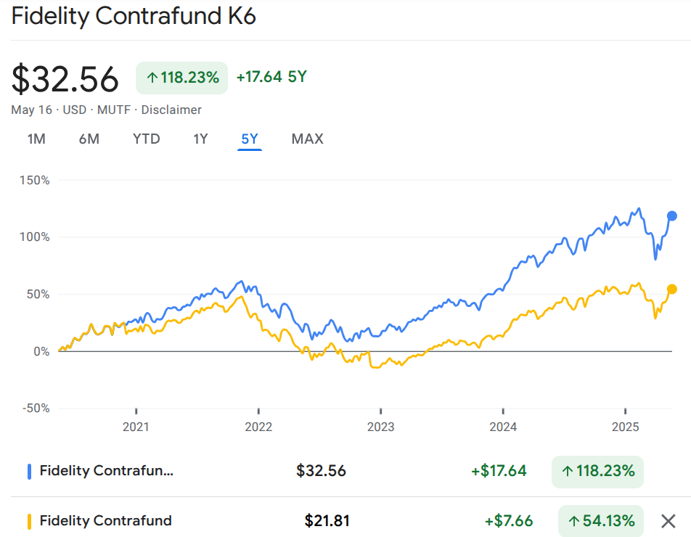Click the 118.23% gain badge near the price

(x=181, y=78)
